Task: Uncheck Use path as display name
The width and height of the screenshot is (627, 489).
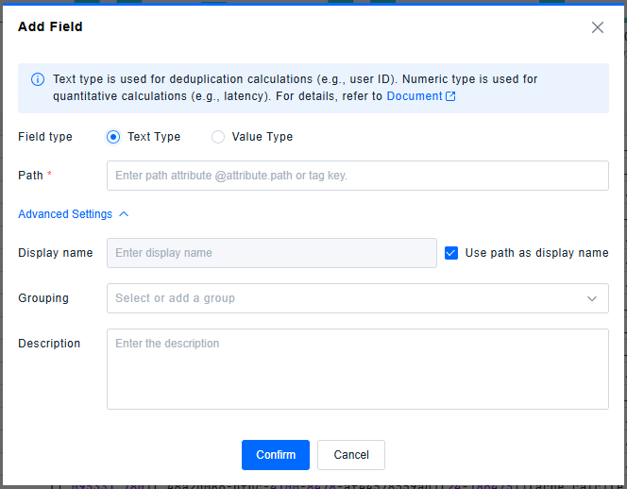Action: pos(451,253)
